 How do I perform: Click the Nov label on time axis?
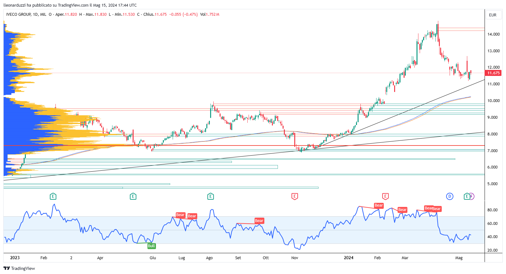click(295, 258)
